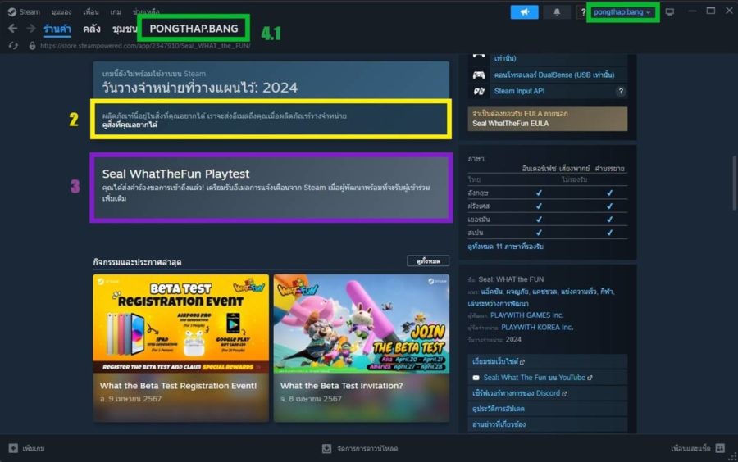The width and height of the screenshot is (738, 462).
Task: Open the friends and chat icon
Action: (720, 448)
